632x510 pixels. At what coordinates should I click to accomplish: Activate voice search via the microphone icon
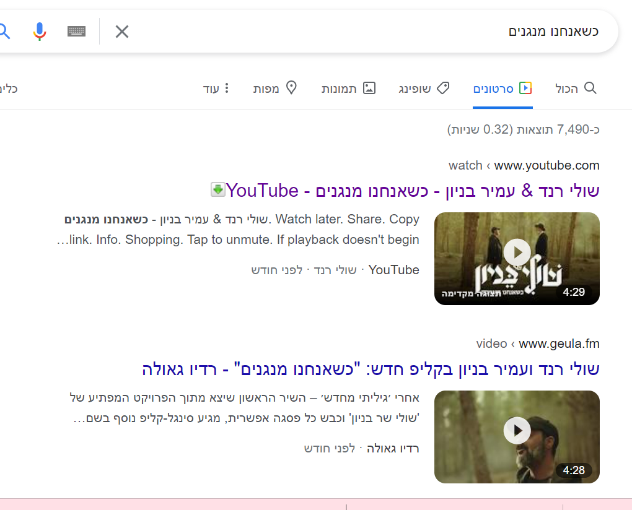click(39, 31)
